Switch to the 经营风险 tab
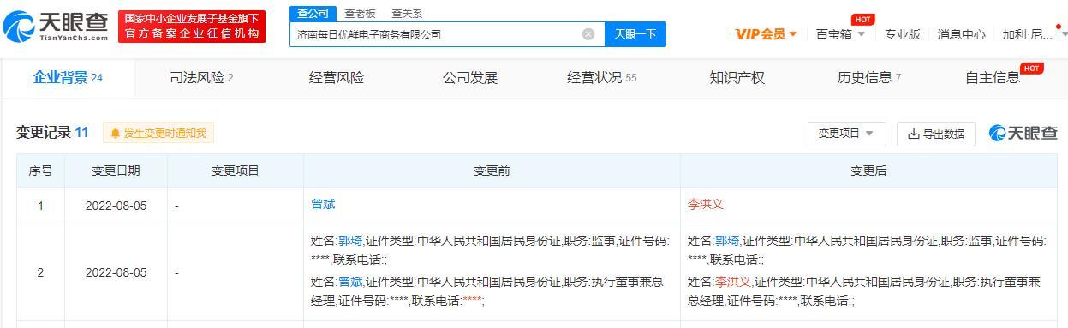This screenshot has height=328, width=1068. 337,78
